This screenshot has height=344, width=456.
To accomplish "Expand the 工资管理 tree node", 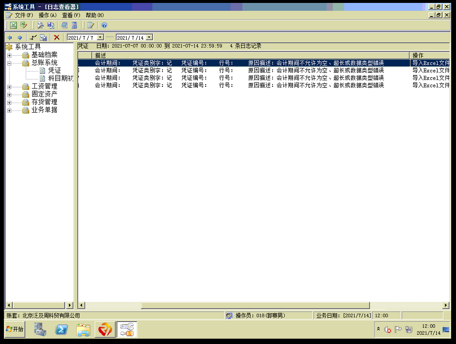I will (9, 87).
